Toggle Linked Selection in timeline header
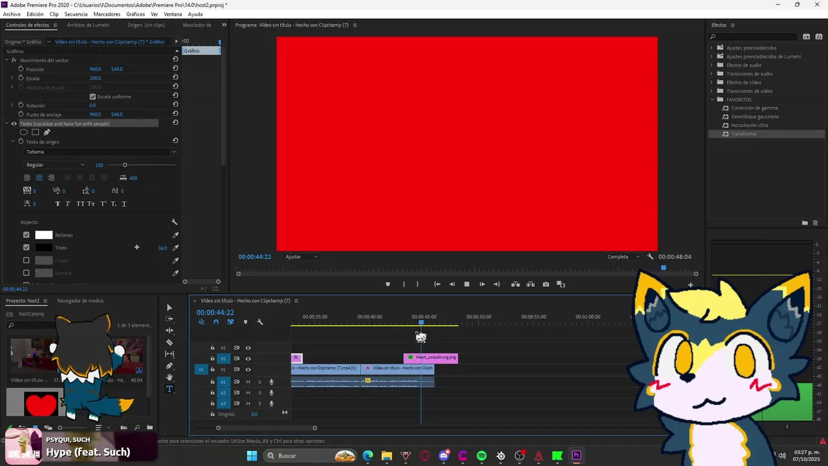 [230, 322]
